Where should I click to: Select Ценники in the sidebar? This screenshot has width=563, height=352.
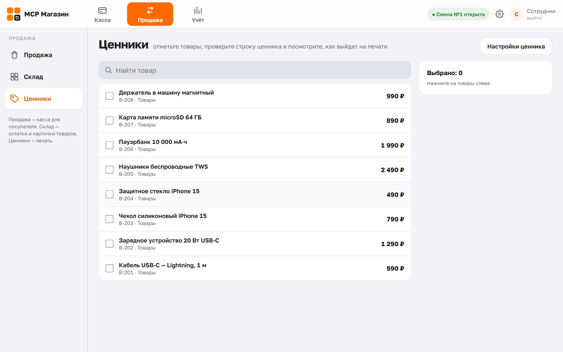point(44,99)
